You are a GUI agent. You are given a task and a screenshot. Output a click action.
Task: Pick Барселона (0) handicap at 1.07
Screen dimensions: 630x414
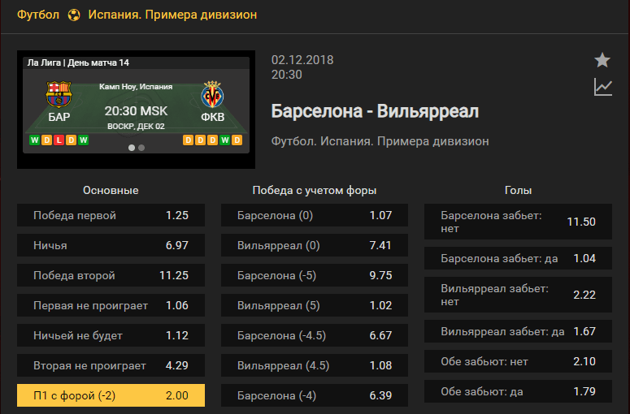(x=315, y=215)
